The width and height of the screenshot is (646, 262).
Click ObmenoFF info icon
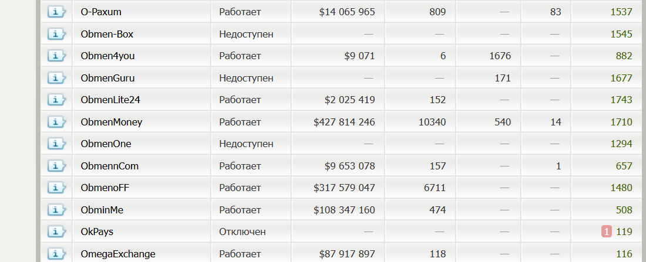pos(56,188)
